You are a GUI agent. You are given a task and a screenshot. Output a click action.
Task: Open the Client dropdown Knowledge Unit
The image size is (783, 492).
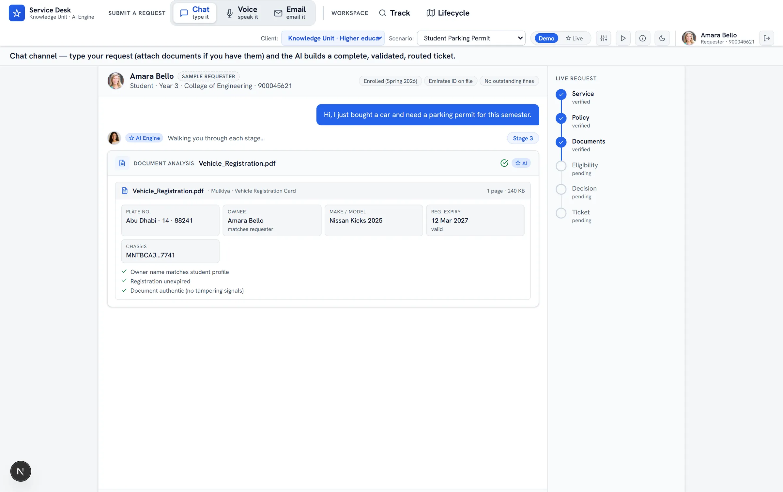(x=333, y=38)
